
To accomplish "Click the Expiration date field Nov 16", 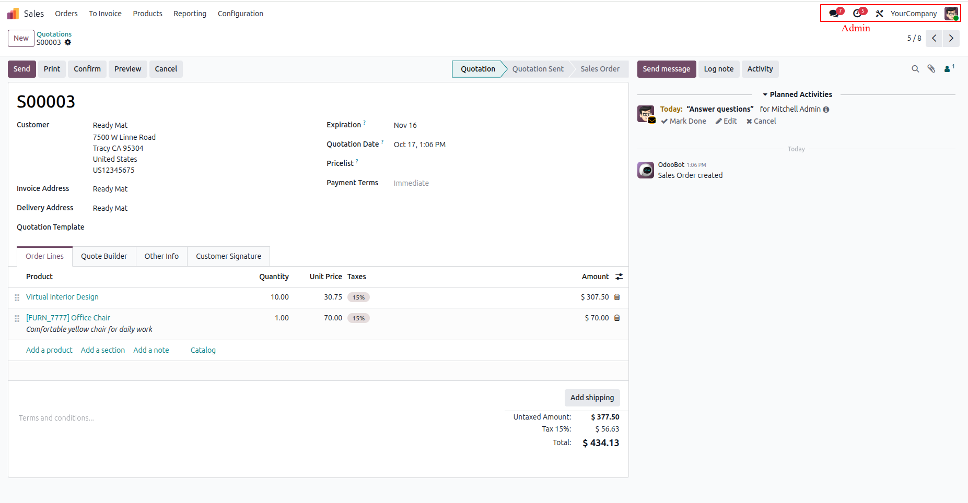I will (405, 125).
